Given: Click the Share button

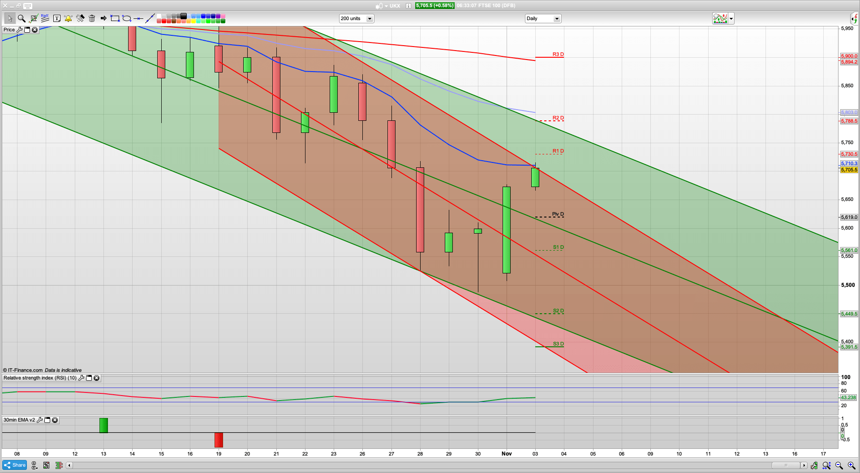Looking at the screenshot, I should tap(15, 465).
